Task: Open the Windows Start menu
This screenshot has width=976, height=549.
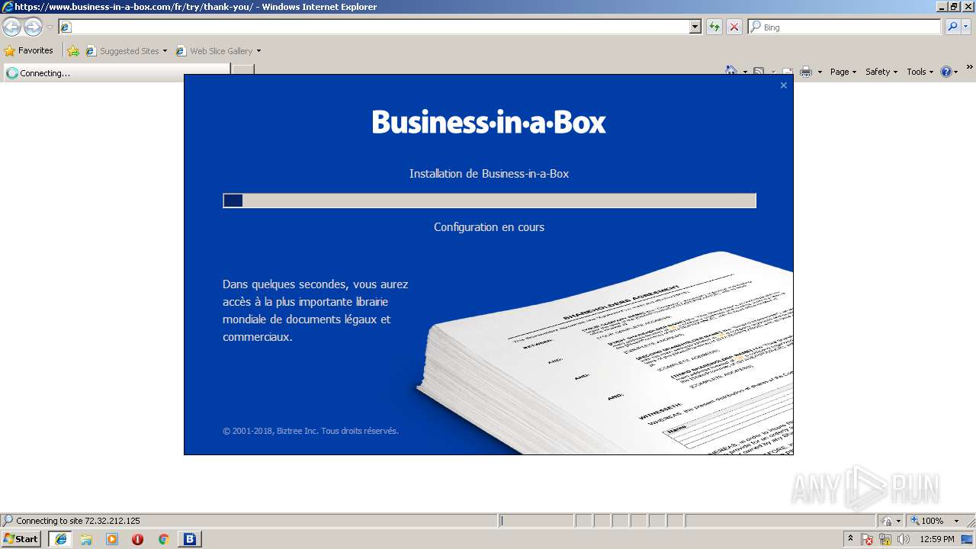Action: 21,539
